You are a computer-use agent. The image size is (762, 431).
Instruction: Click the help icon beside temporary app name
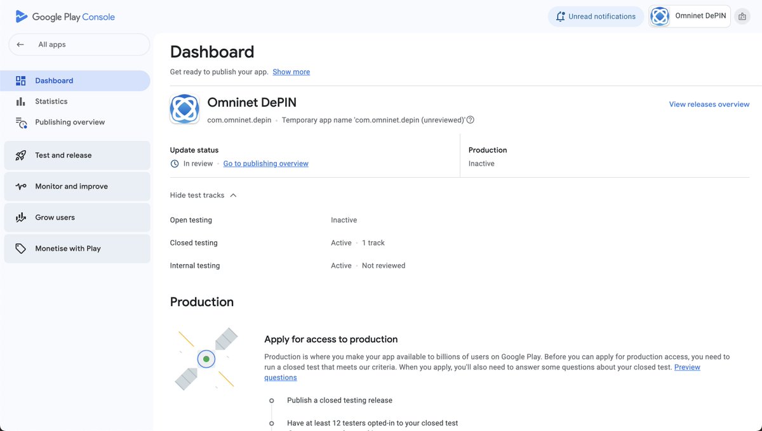[x=471, y=120]
